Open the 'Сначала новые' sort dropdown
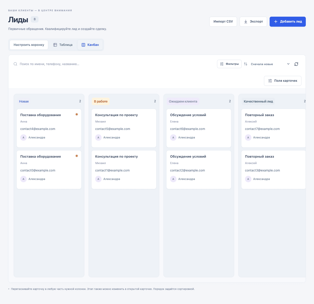 point(270,64)
